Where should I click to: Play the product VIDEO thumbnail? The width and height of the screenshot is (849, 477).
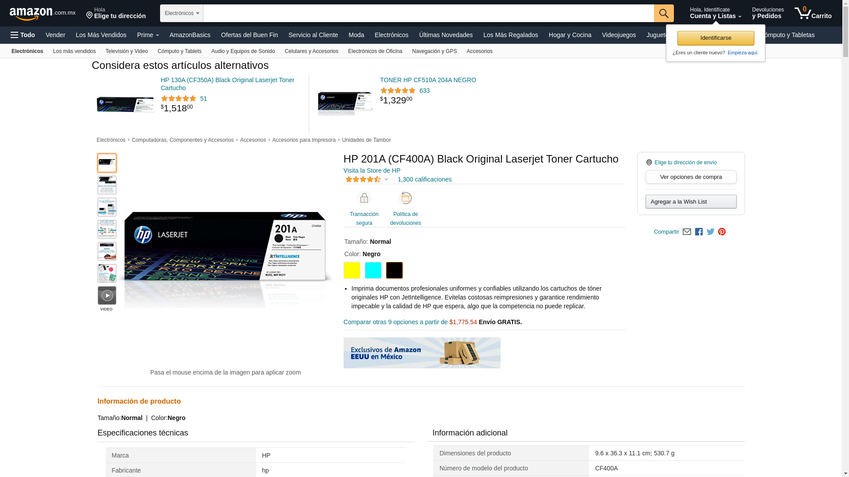point(107,295)
